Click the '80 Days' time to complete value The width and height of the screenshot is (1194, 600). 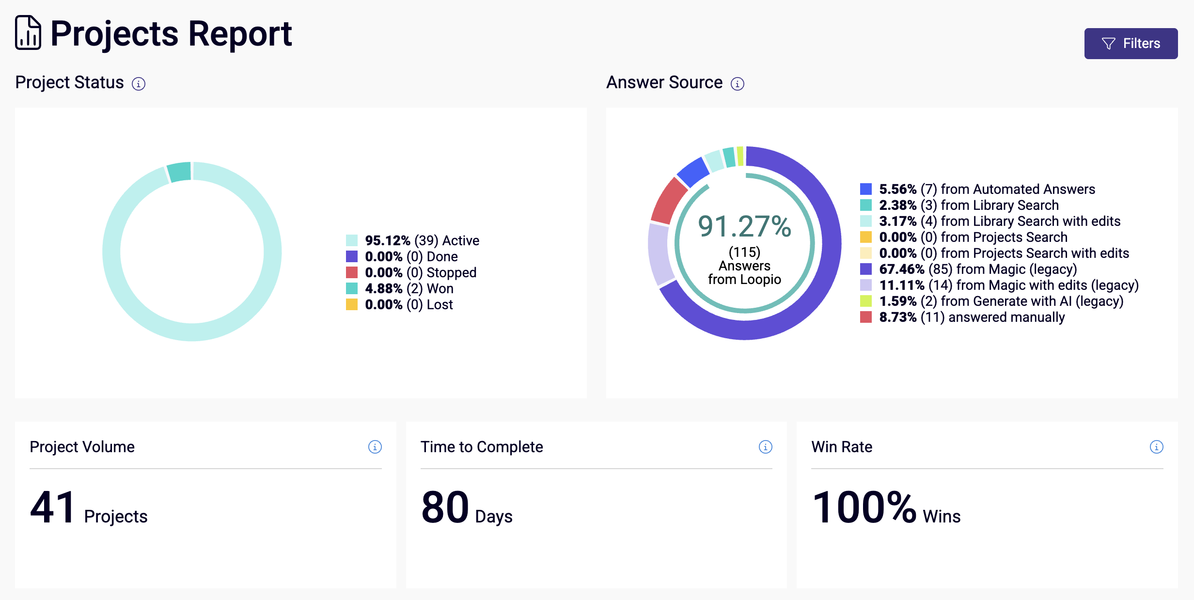click(467, 507)
